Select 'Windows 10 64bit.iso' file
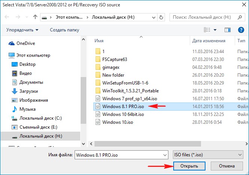The image size is (249, 175). [x=123, y=114]
